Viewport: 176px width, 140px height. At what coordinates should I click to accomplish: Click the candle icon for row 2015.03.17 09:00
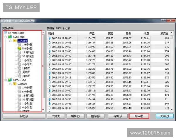coord(50,90)
